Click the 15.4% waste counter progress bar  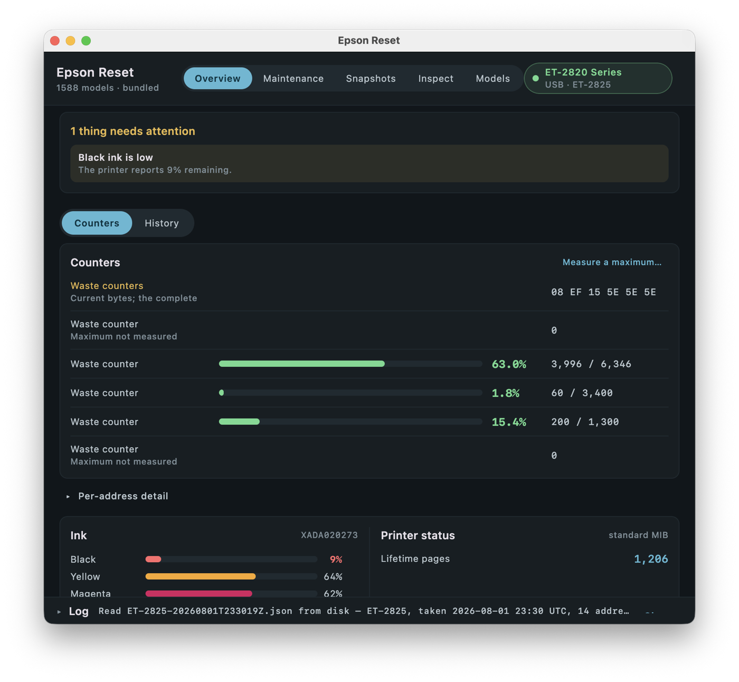[350, 422]
